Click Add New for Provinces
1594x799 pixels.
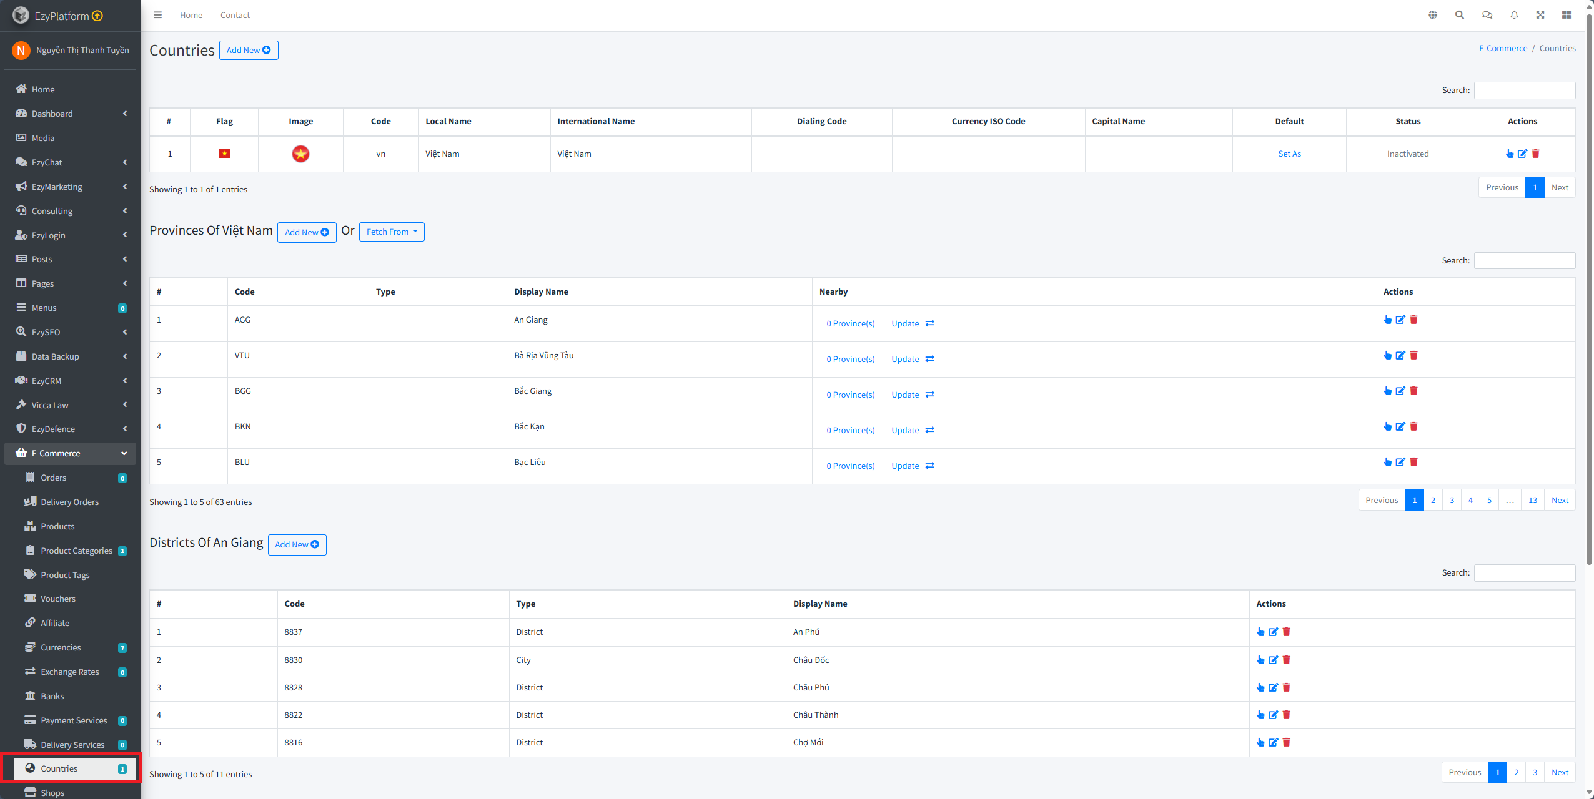[x=307, y=232]
